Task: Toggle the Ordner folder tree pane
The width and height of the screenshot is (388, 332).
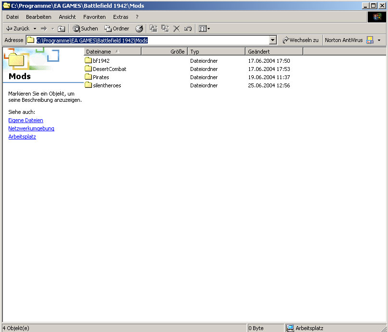Action: pyautogui.click(x=116, y=28)
